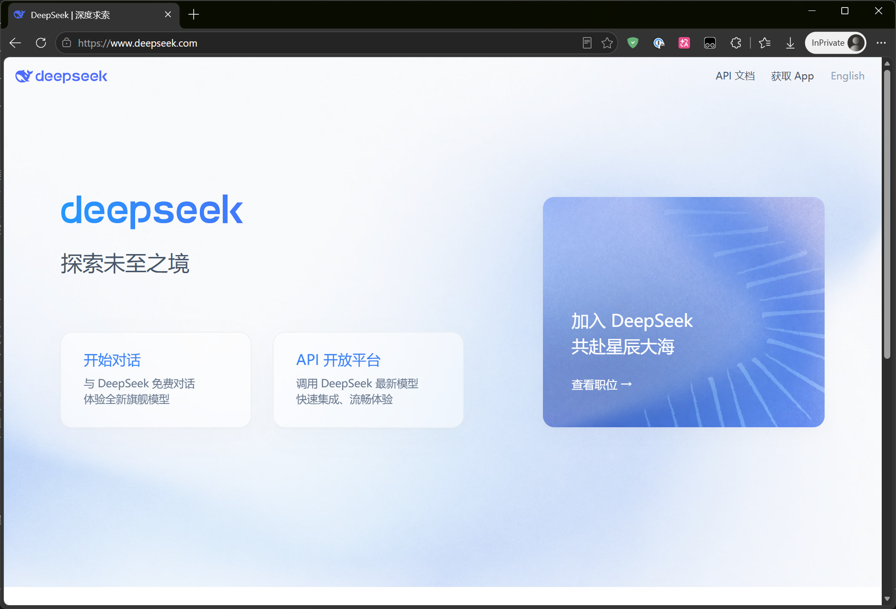Viewport: 896px width, 609px height.
Task: Open the Favorites list icon
Action: pos(765,43)
